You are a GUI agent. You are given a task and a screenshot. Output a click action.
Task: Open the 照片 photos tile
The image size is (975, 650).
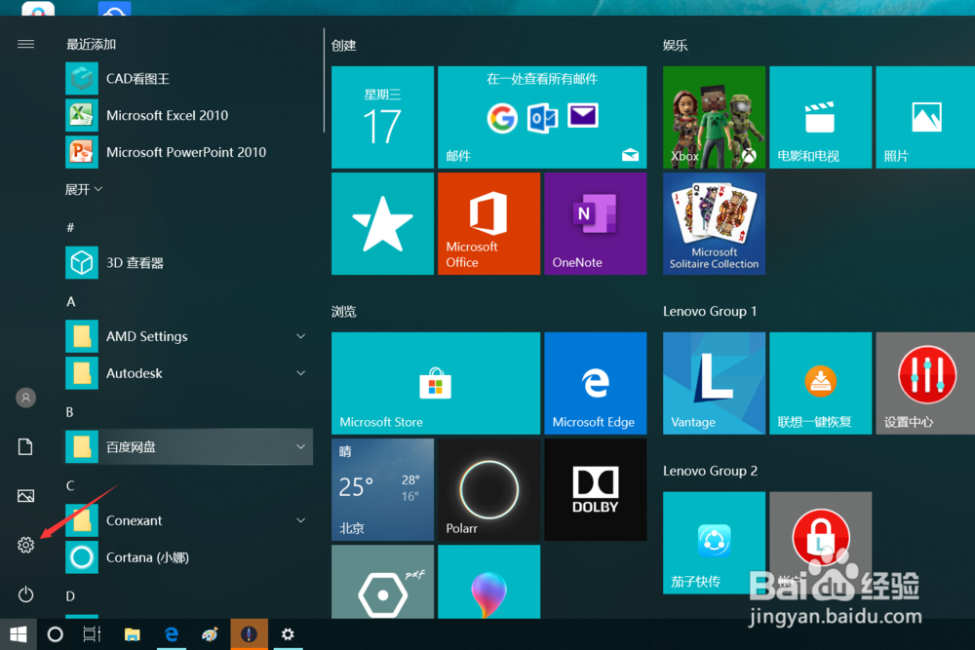click(x=925, y=117)
